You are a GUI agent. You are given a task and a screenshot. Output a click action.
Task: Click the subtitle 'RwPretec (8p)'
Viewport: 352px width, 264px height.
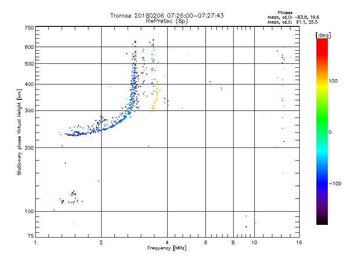tap(167, 21)
